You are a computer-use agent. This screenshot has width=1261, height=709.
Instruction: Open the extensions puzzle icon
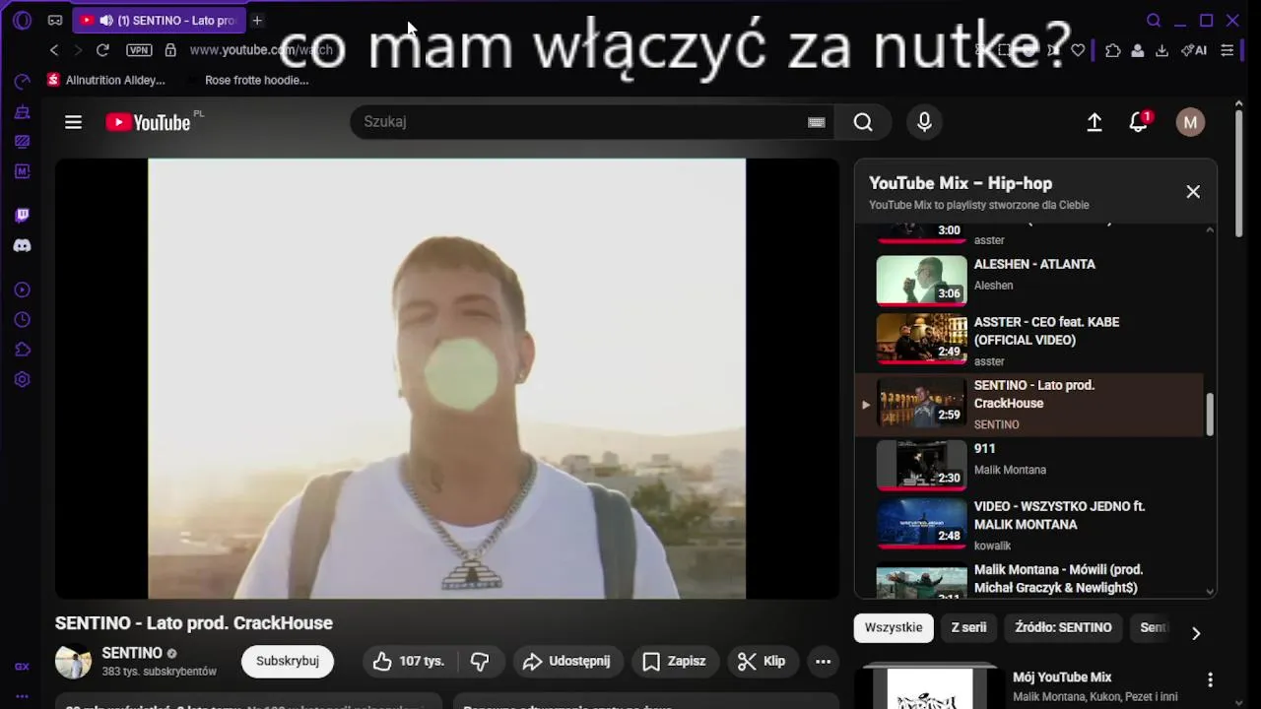(x=1113, y=50)
